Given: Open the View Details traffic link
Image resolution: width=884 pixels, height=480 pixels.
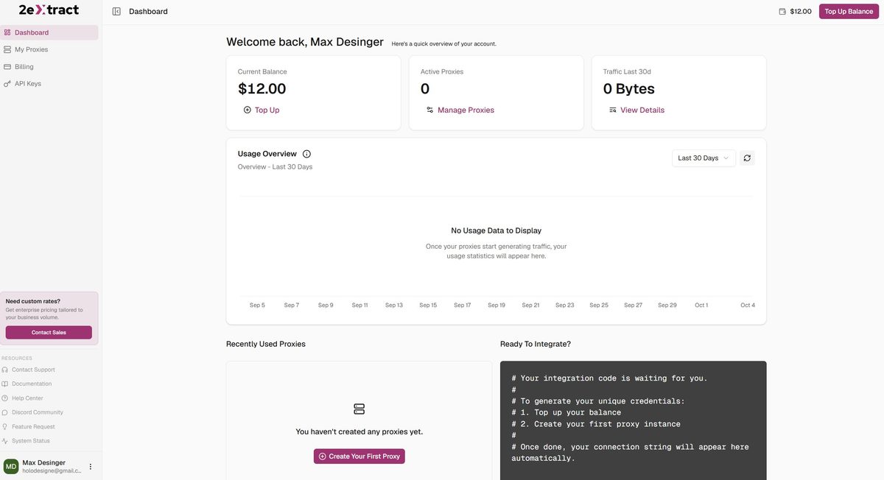Looking at the screenshot, I should (x=637, y=110).
